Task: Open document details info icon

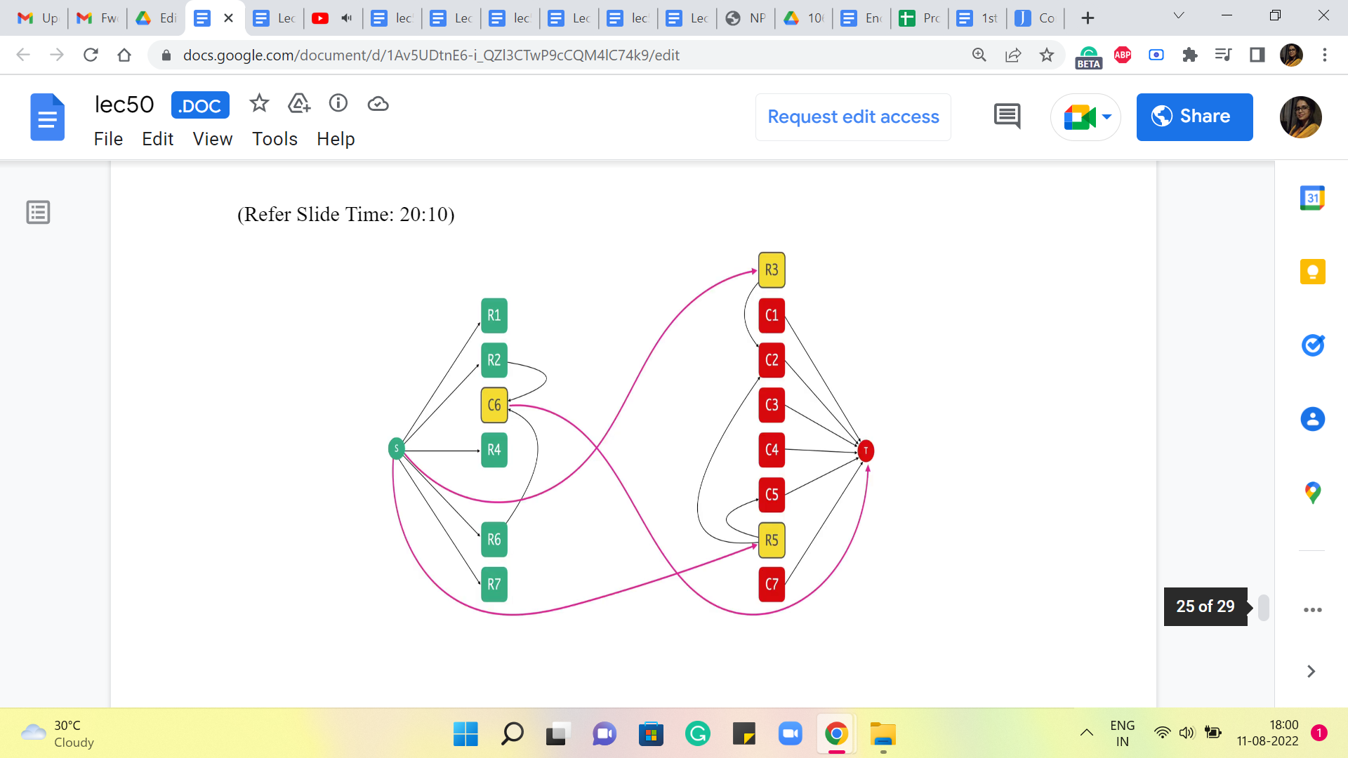Action: pyautogui.click(x=338, y=104)
